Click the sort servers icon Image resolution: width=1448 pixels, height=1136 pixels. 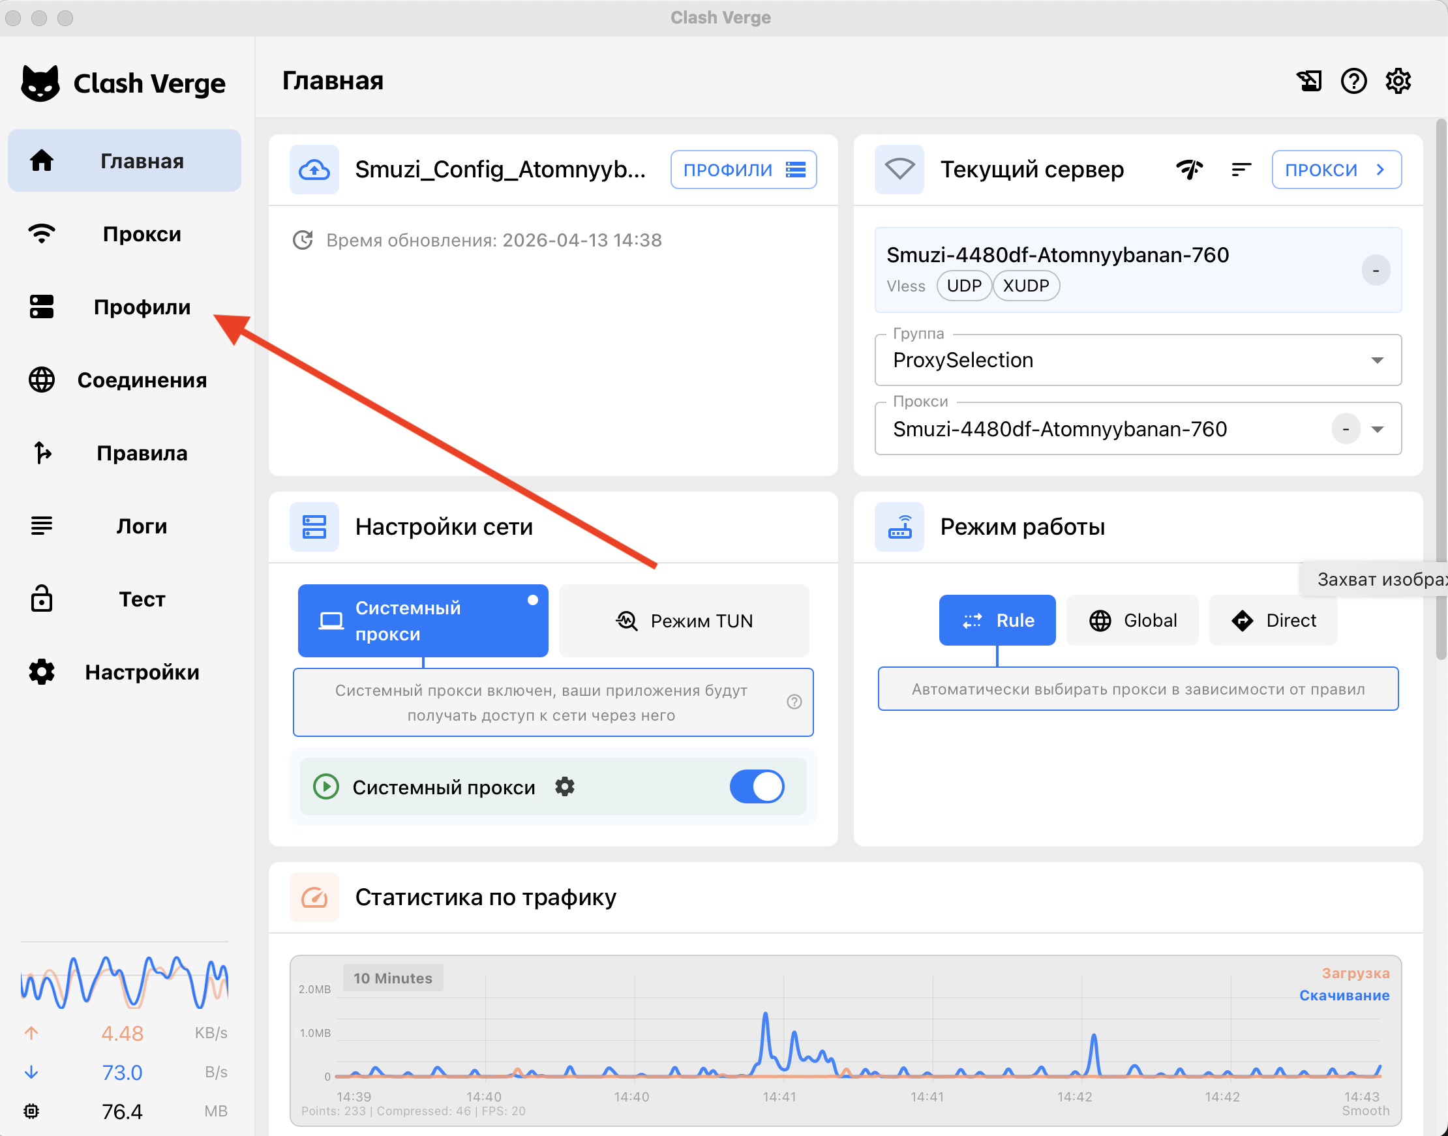pyautogui.click(x=1241, y=170)
